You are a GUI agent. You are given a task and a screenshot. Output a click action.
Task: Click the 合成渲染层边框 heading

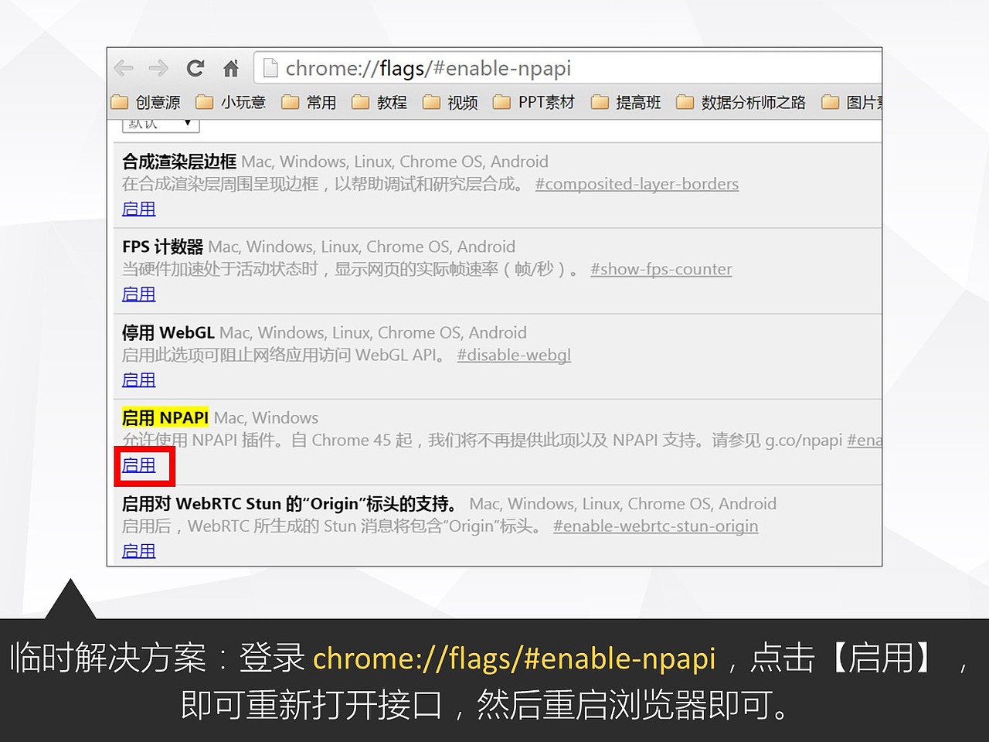click(179, 162)
